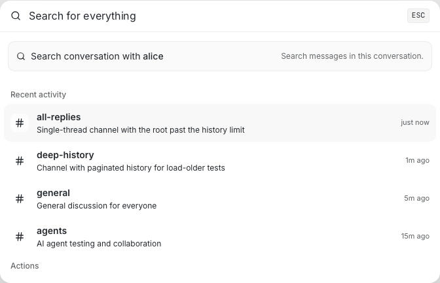This screenshot has height=283, width=440.
Task: Click the hint text Search messages in this conversation.
Action: point(352,56)
